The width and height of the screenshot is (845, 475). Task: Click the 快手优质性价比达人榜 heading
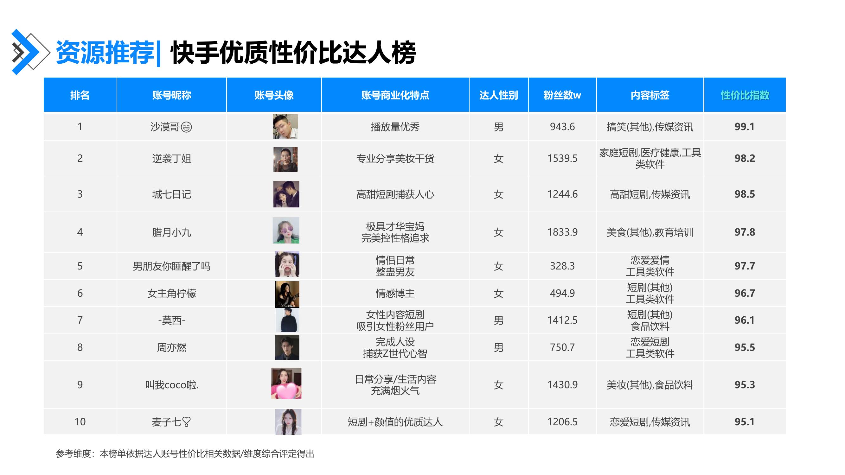click(293, 53)
